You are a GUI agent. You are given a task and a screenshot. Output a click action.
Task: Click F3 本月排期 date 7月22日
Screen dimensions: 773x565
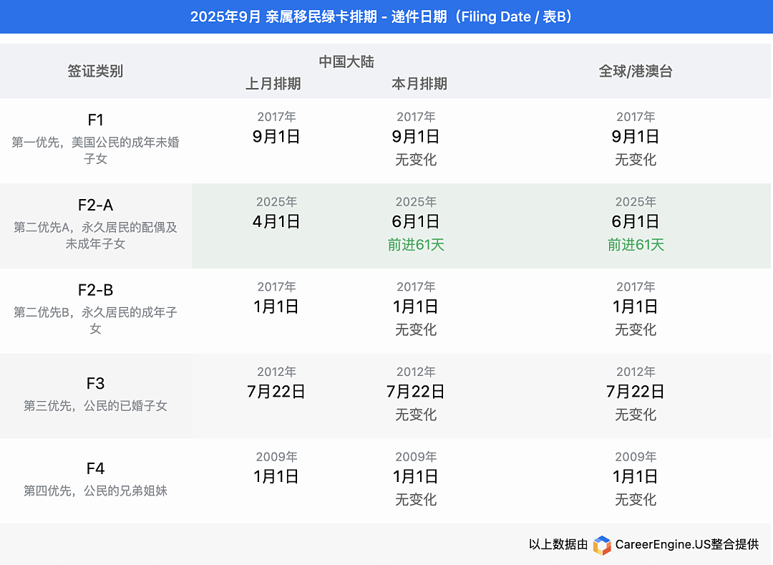tap(416, 392)
